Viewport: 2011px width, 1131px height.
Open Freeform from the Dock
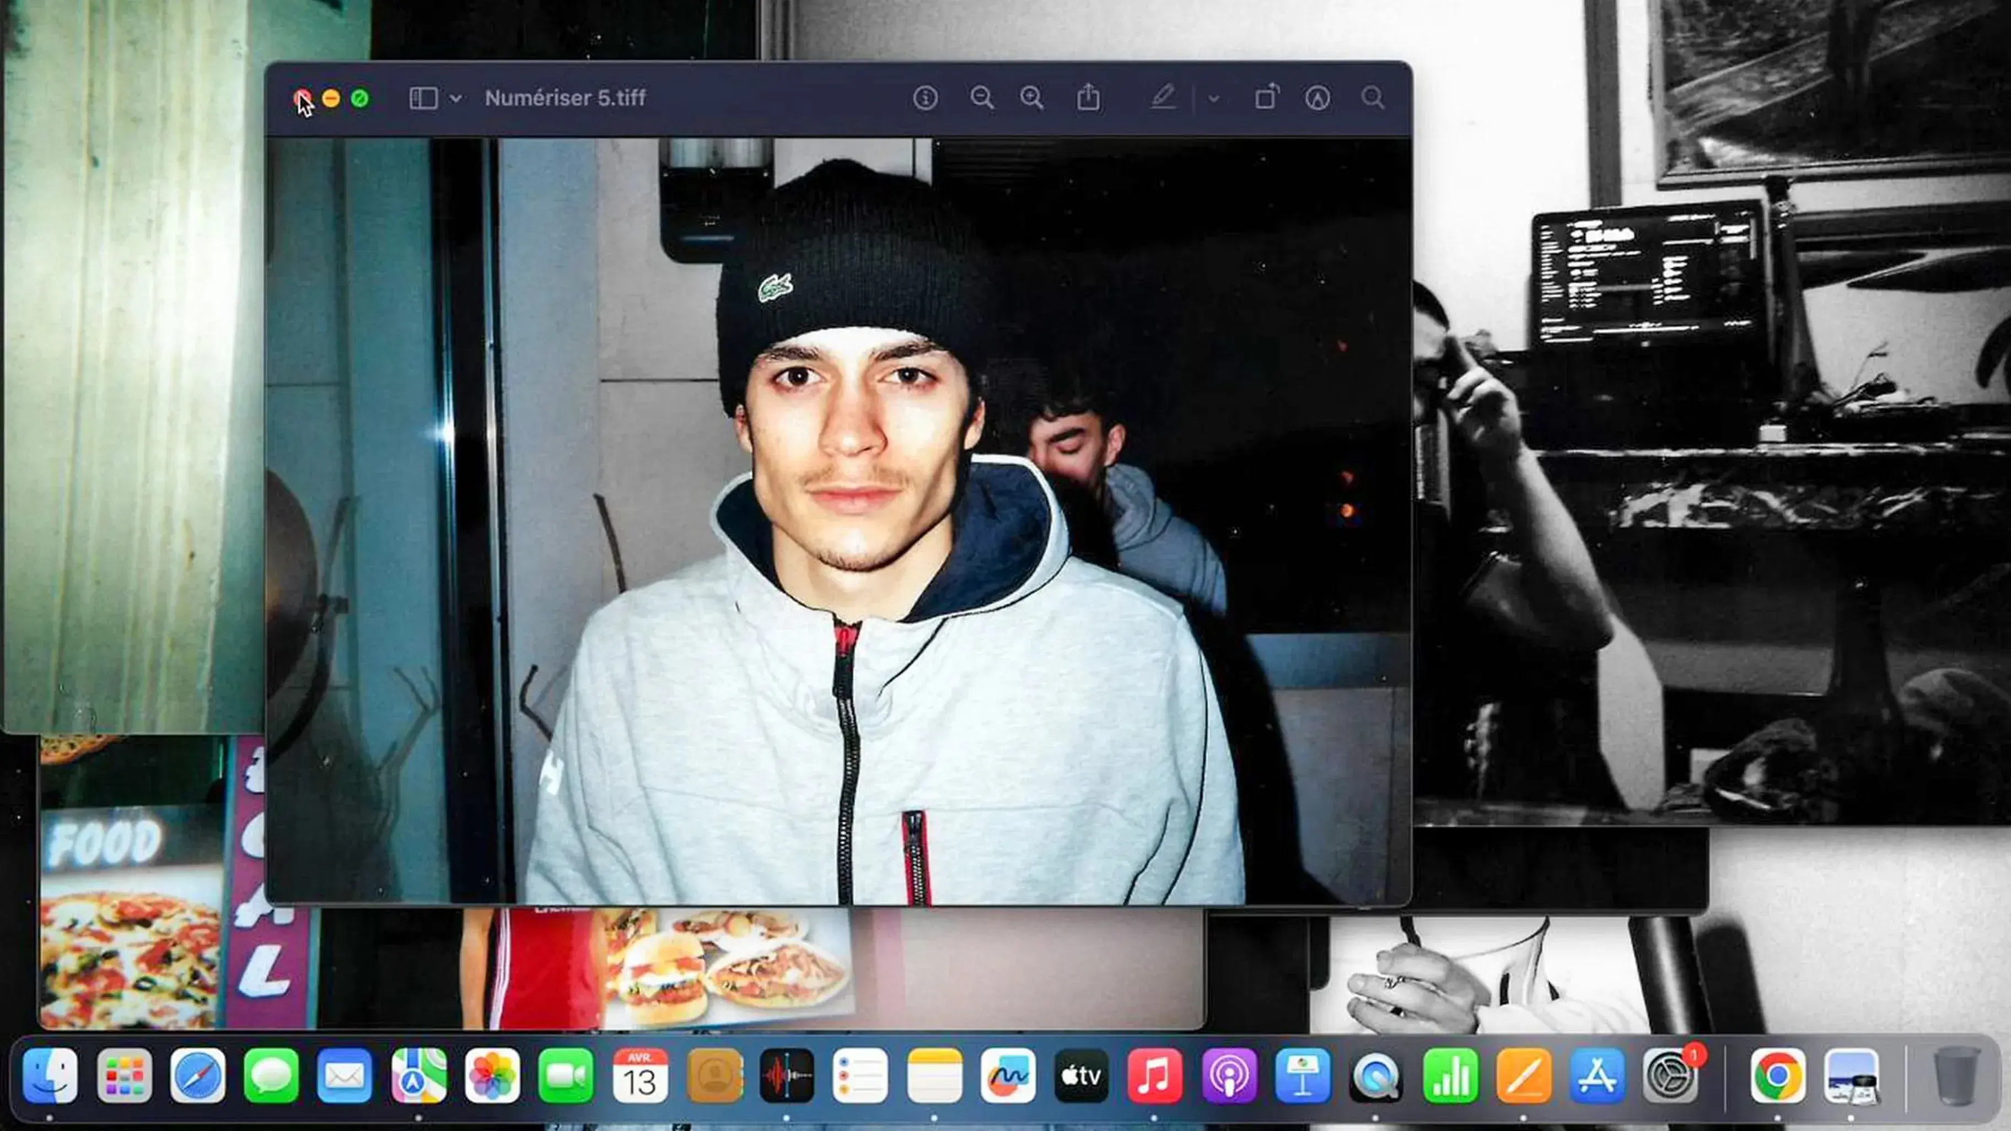pyautogui.click(x=1008, y=1075)
